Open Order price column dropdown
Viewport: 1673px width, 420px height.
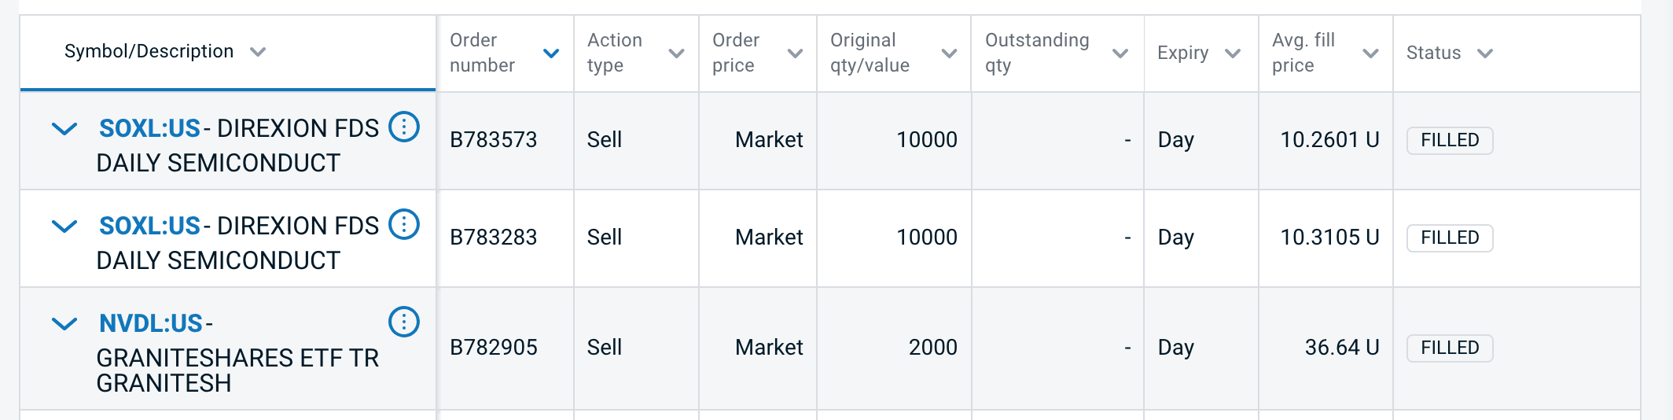pyautogui.click(x=795, y=53)
